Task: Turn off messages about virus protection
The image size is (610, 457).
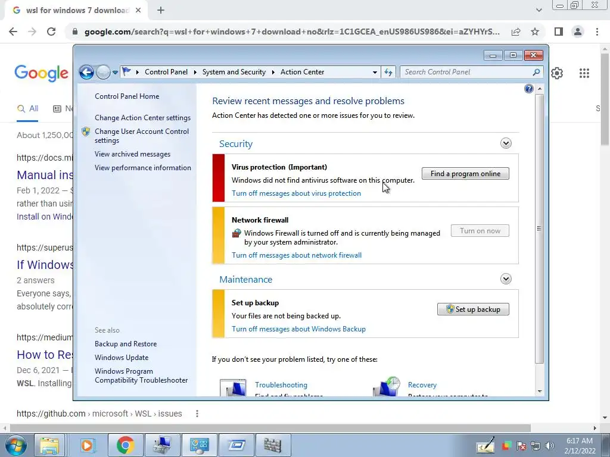Action: coord(296,193)
